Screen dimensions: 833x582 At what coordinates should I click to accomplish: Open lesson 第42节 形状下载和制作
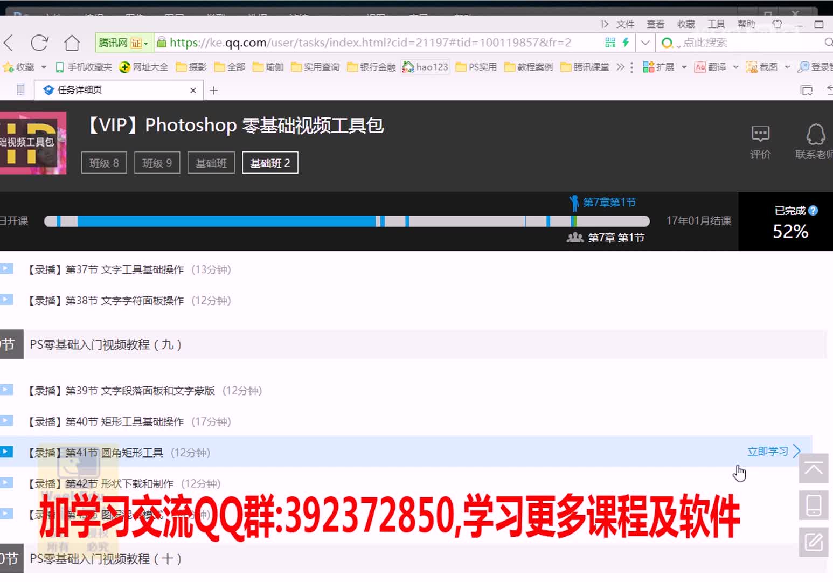point(124,484)
